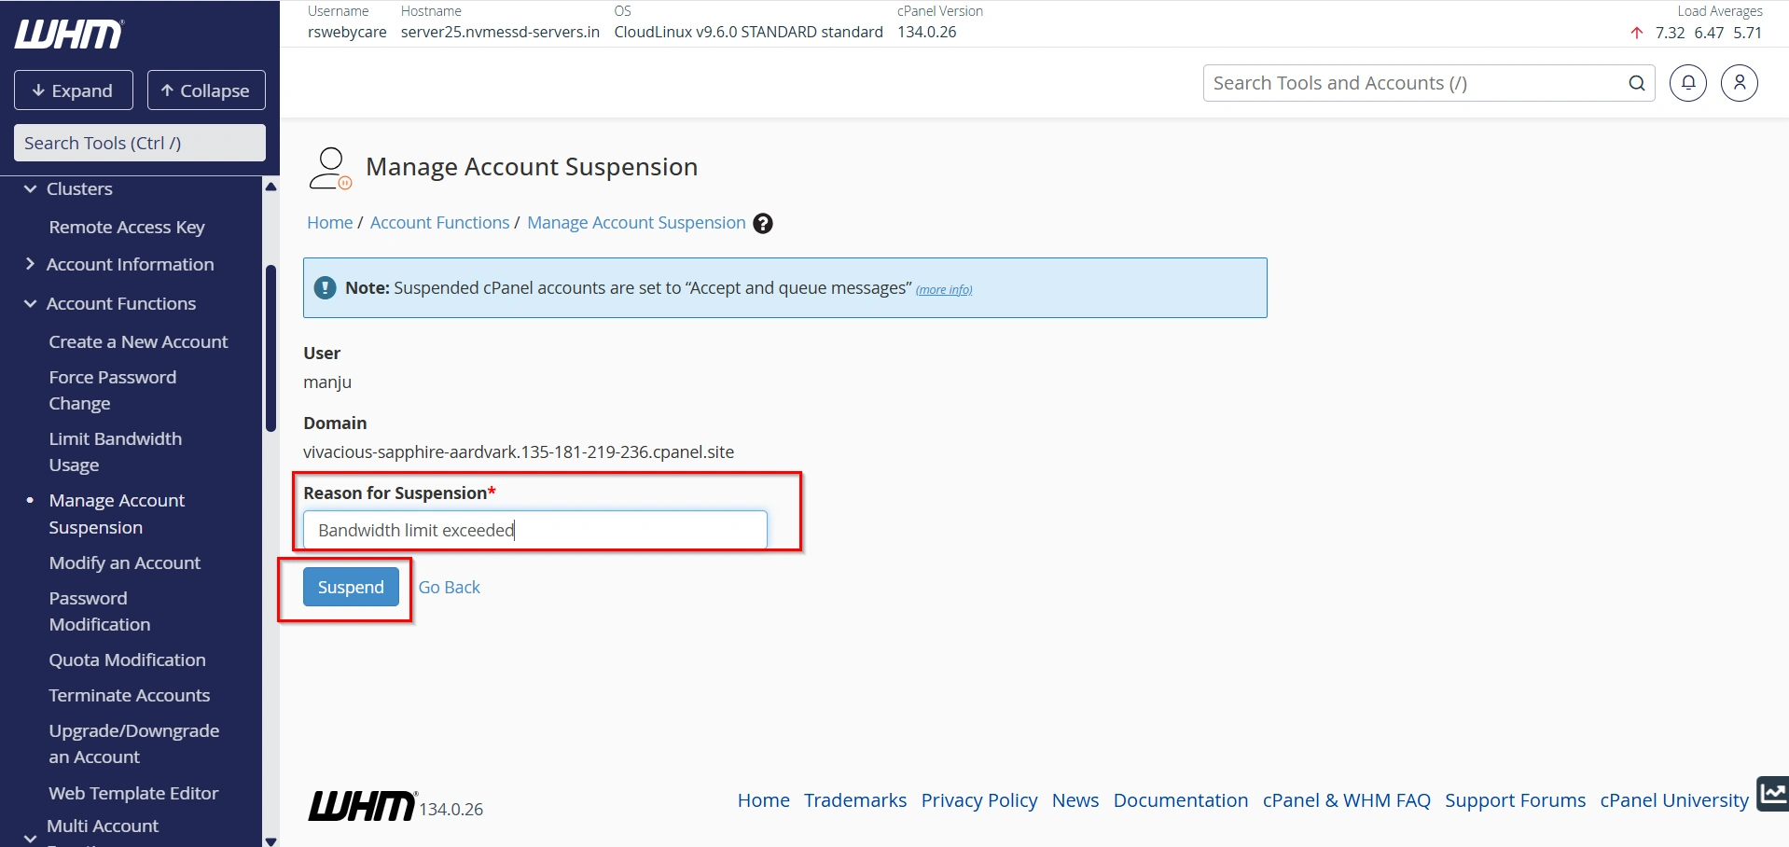Open Password Modification

(x=100, y=612)
